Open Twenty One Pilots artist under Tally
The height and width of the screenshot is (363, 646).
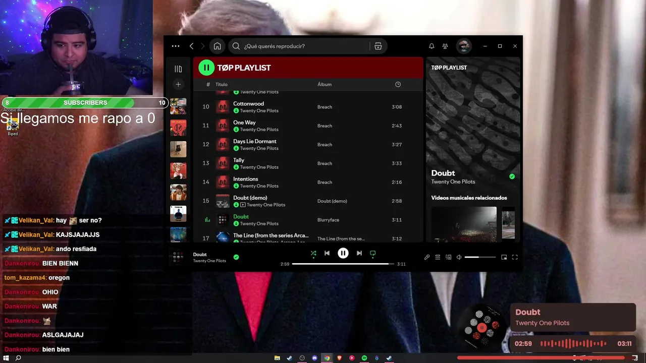[259, 167]
